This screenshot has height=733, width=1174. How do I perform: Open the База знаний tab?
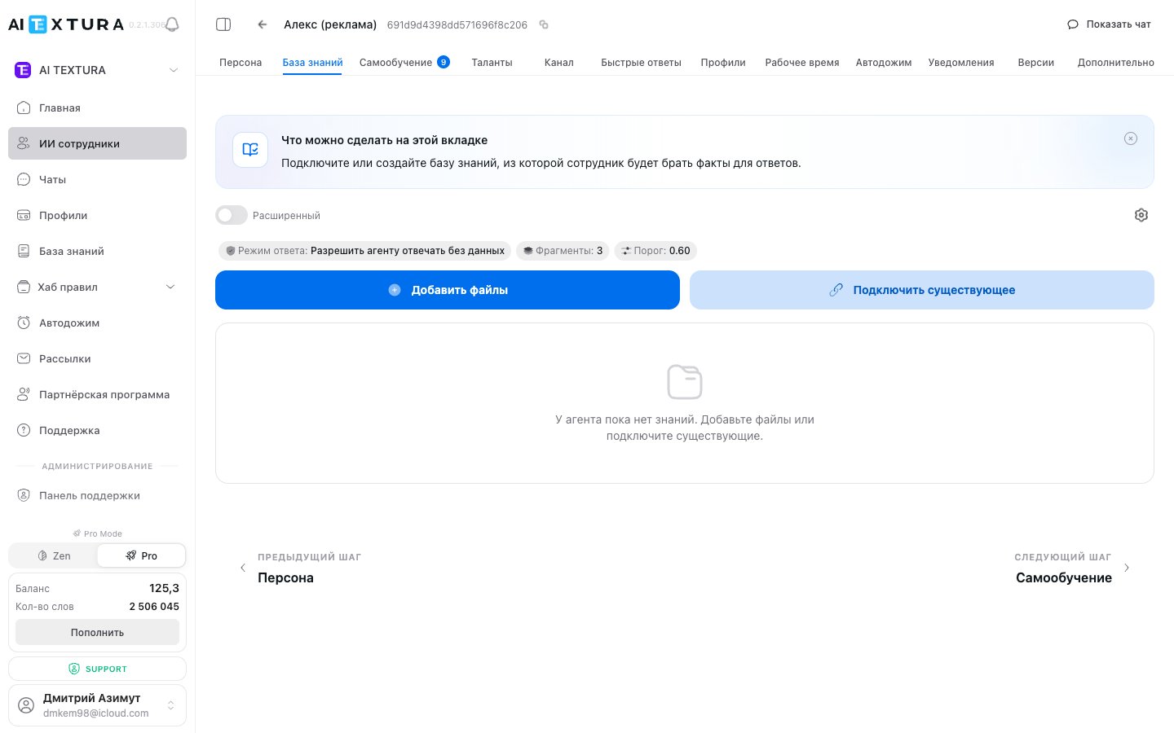click(312, 63)
